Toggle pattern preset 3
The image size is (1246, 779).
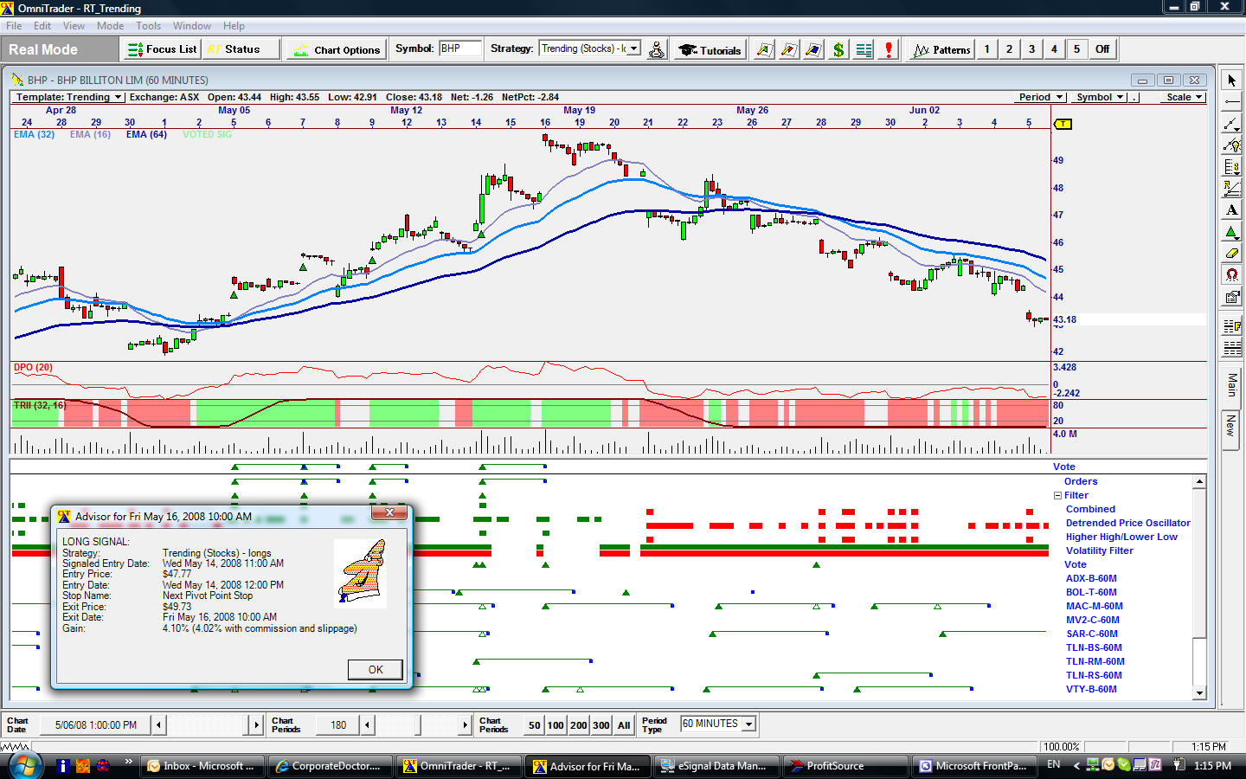coord(1031,49)
